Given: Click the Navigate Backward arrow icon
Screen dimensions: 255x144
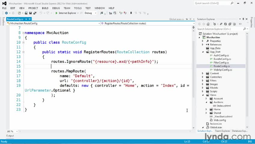Looking at the screenshot, I should (6, 13).
